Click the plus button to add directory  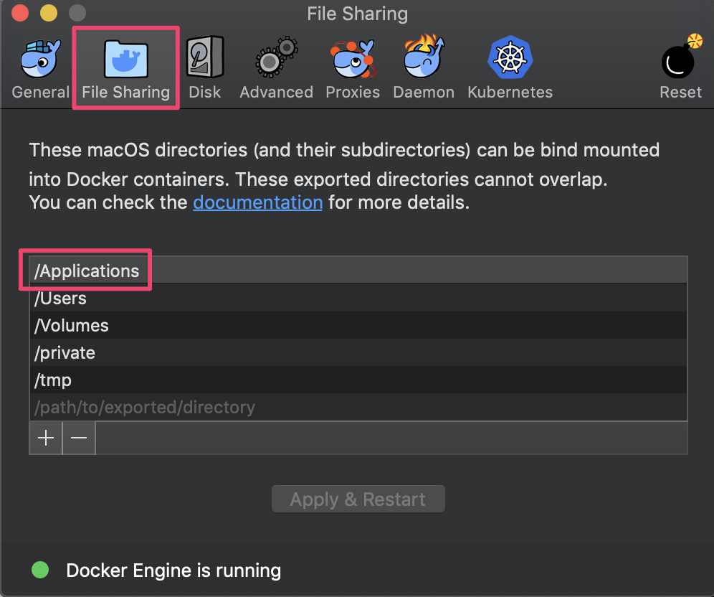[46, 438]
